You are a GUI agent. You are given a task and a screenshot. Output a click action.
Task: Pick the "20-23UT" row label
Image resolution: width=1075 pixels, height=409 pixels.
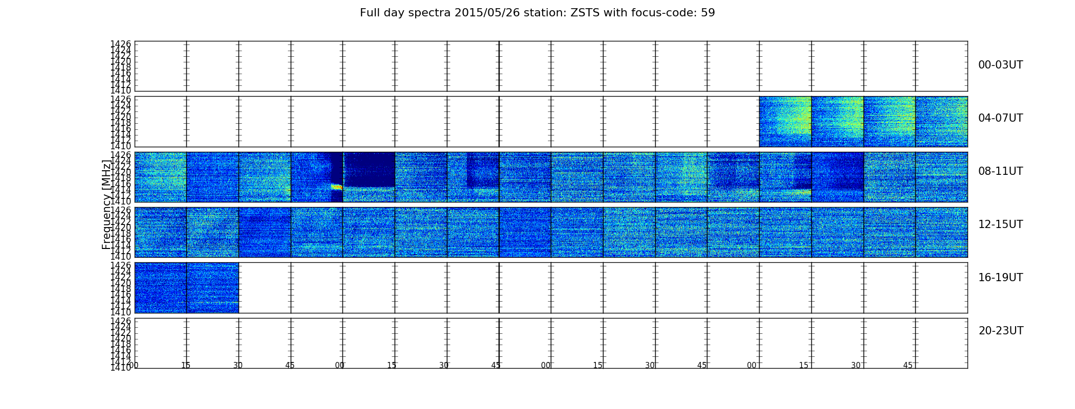(x=1001, y=331)
